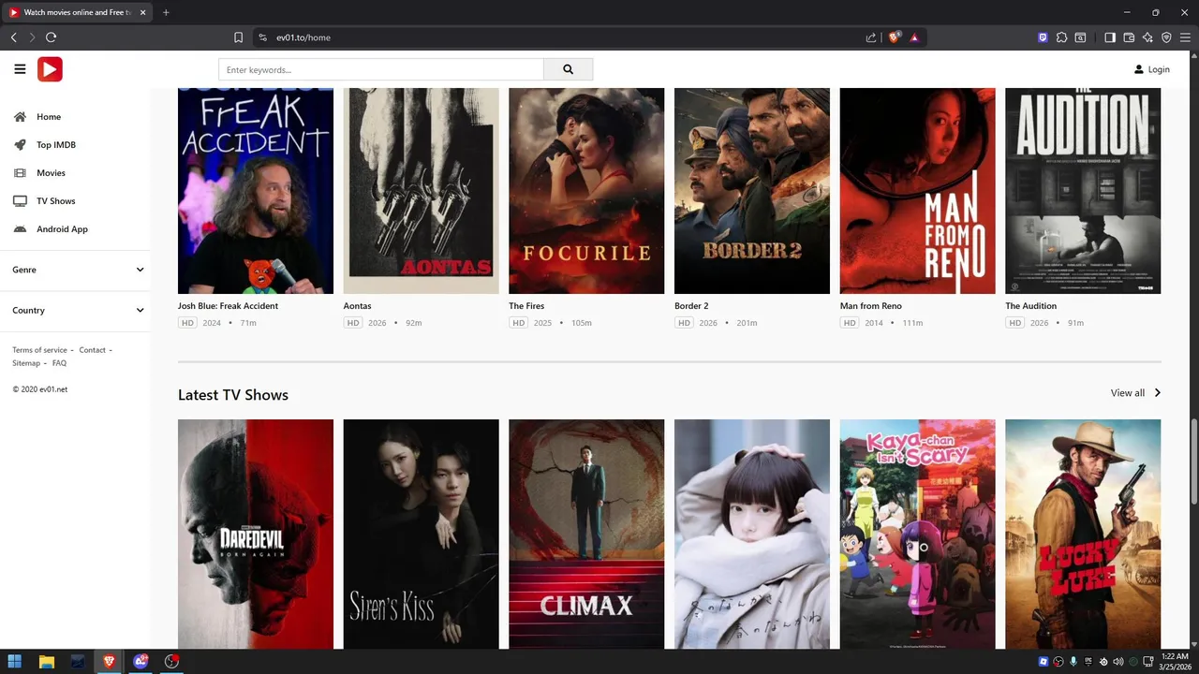This screenshot has width=1199, height=674.
Task: Open The Fires (Focurile) poster
Action: click(x=586, y=191)
